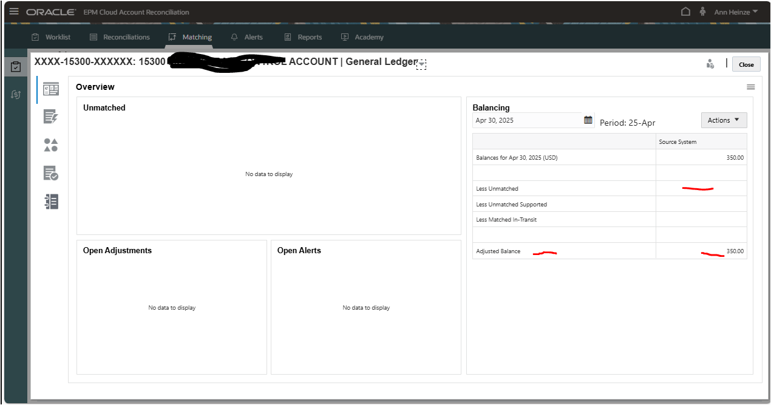This screenshot has height=405, width=771.
Task: Open the bottom ledger-style icon in Matching sidebar
Action: point(51,201)
